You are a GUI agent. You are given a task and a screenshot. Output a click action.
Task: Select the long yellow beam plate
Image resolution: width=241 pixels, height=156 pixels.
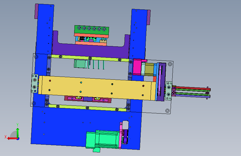tap(97, 88)
